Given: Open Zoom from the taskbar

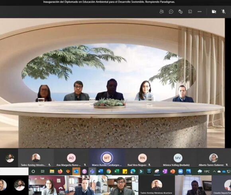Looking at the screenshot, I should (180, 172).
